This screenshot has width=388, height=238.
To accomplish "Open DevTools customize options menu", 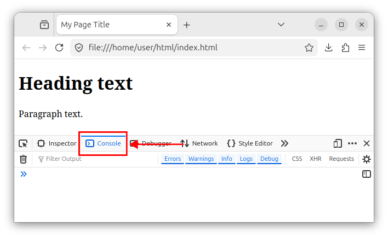I will (x=352, y=143).
